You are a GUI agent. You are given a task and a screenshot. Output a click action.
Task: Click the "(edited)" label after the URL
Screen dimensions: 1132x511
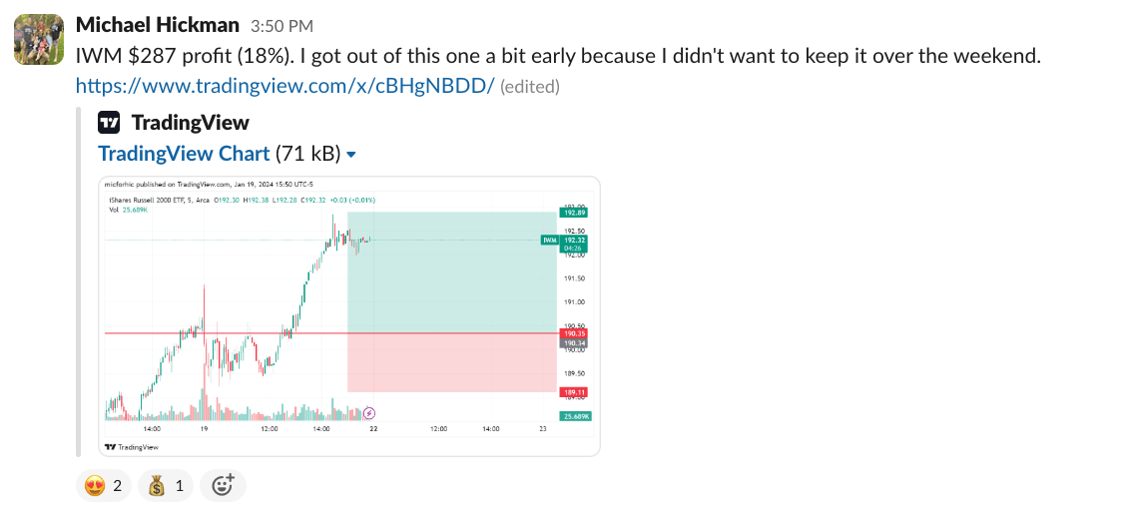pos(529,87)
